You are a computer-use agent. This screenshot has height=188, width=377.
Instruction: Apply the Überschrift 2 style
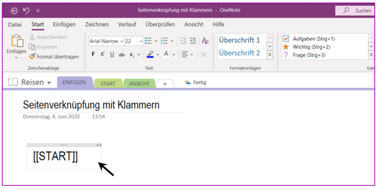pos(239,53)
